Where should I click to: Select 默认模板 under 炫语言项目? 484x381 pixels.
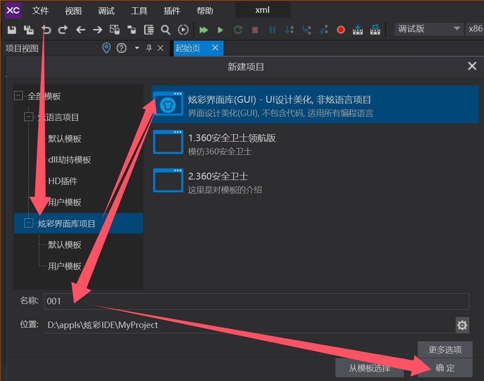tap(64, 138)
